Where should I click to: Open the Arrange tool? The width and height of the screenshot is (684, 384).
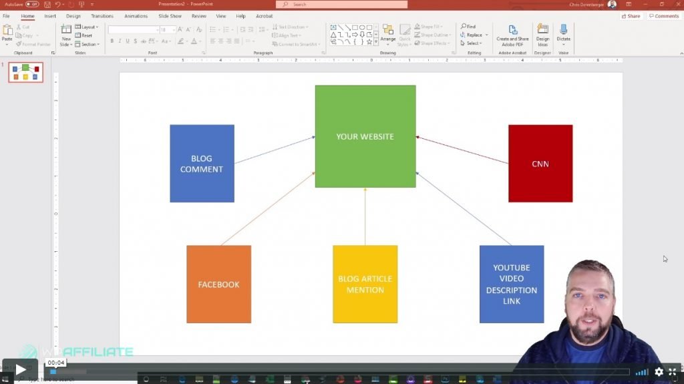[x=388, y=32]
